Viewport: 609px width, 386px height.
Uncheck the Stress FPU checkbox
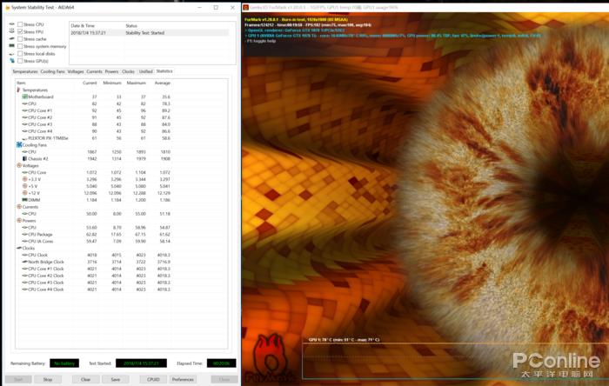pyautogui.click(x=20, y=31)
